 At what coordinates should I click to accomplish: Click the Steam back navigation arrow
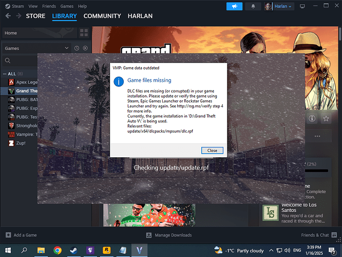[8, 16]
